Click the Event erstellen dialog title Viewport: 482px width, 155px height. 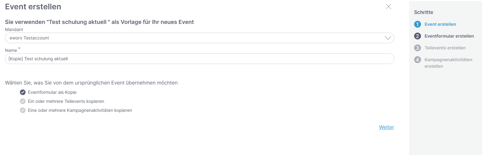[33, 7]
